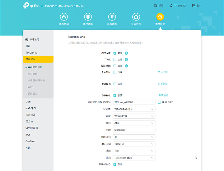Image resolution: width=224 pixels, height=171 pixels.
Task: Select IPv6 in the sidebar
Action: pos(28,135)
